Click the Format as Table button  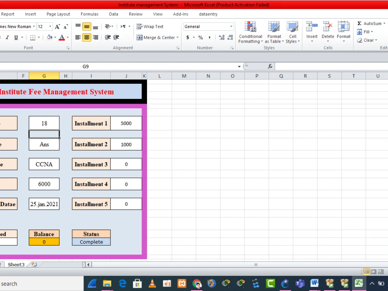(x=274, y=33)
